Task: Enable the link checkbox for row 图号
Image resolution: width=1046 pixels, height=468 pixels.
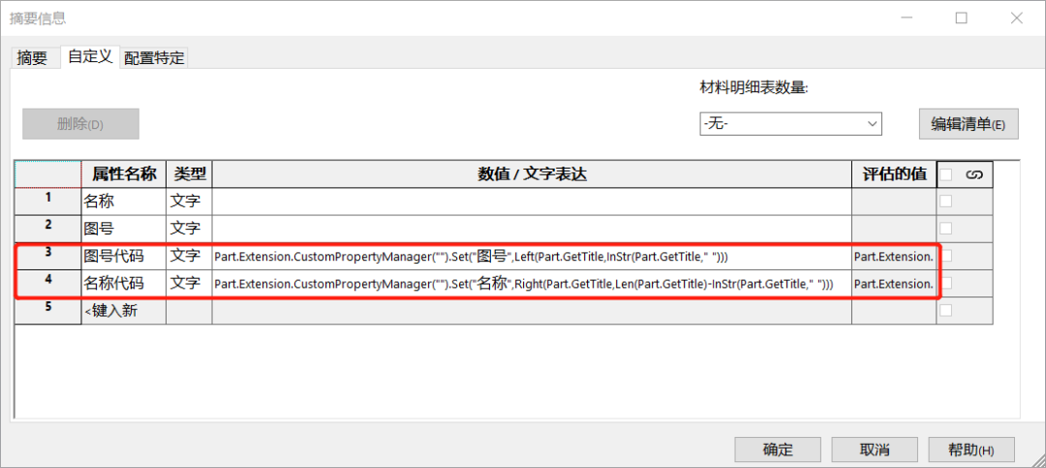Action: (946, 229)
